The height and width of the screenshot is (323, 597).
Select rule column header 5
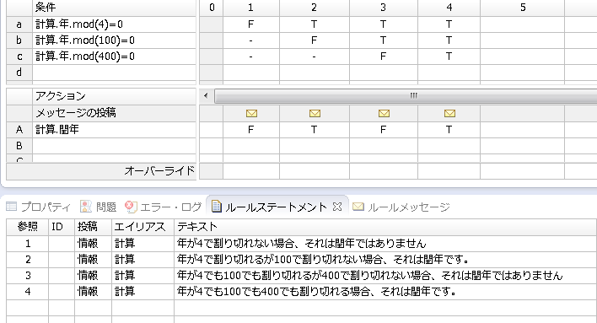523,8
